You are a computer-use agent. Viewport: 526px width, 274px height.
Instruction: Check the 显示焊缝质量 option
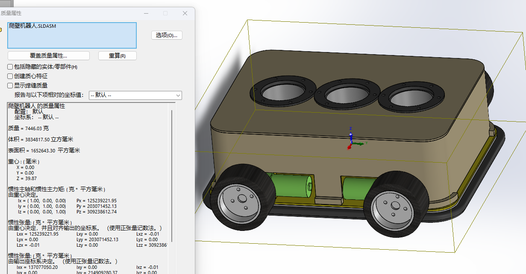pyautogui.click(x=10, y=85)
